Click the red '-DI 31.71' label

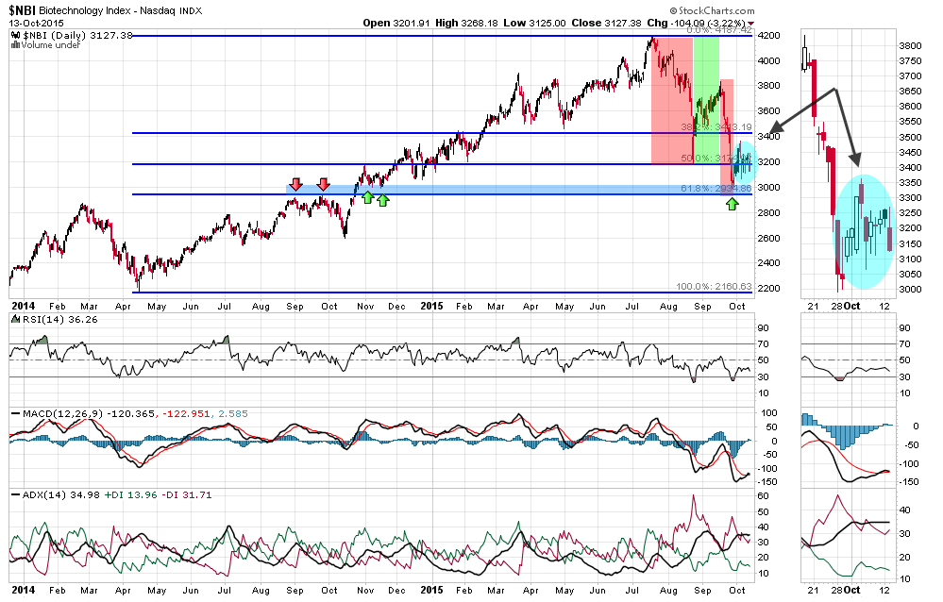187,495
